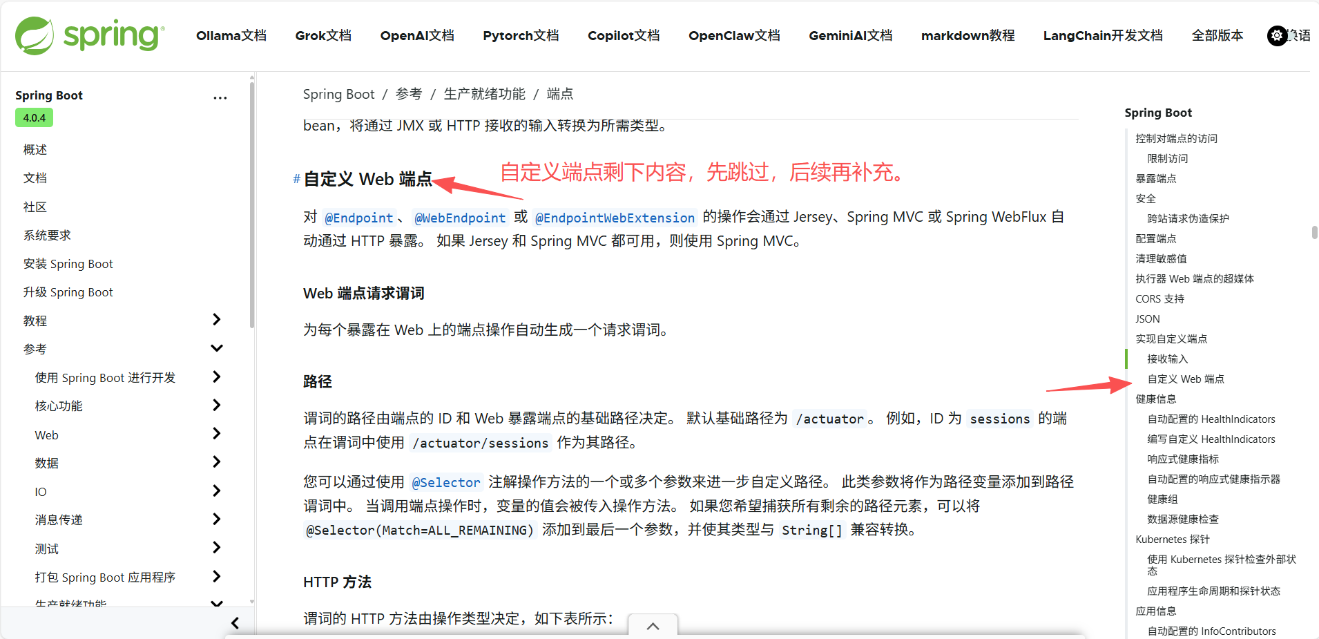Click the Spring logo in the header
1319x639 pixels.
(90, 35)
